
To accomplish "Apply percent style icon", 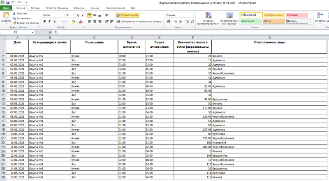I will tap(176, 21).
